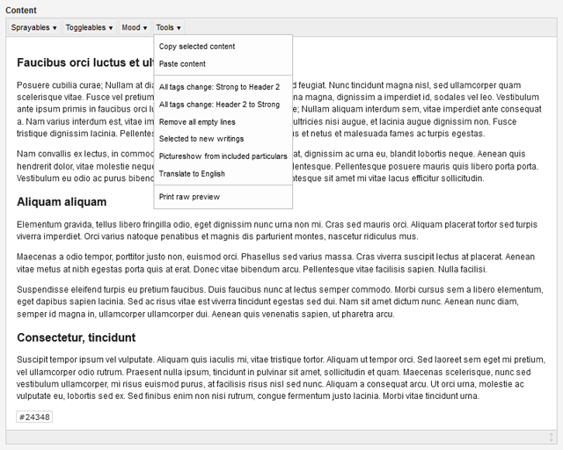Select Pictureshow from included particulars
Screen dimensions: 563x450
click(223, 156)
